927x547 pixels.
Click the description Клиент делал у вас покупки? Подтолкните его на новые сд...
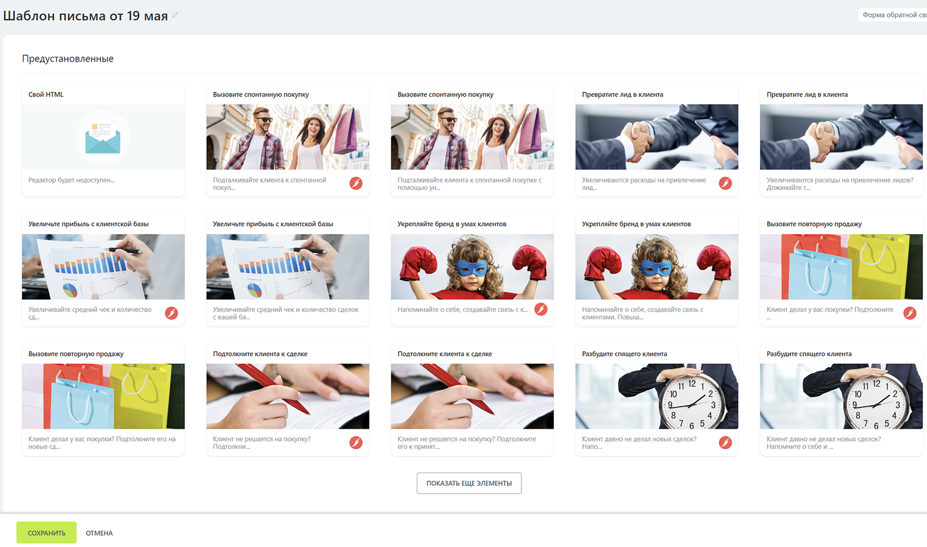point(102,443)
